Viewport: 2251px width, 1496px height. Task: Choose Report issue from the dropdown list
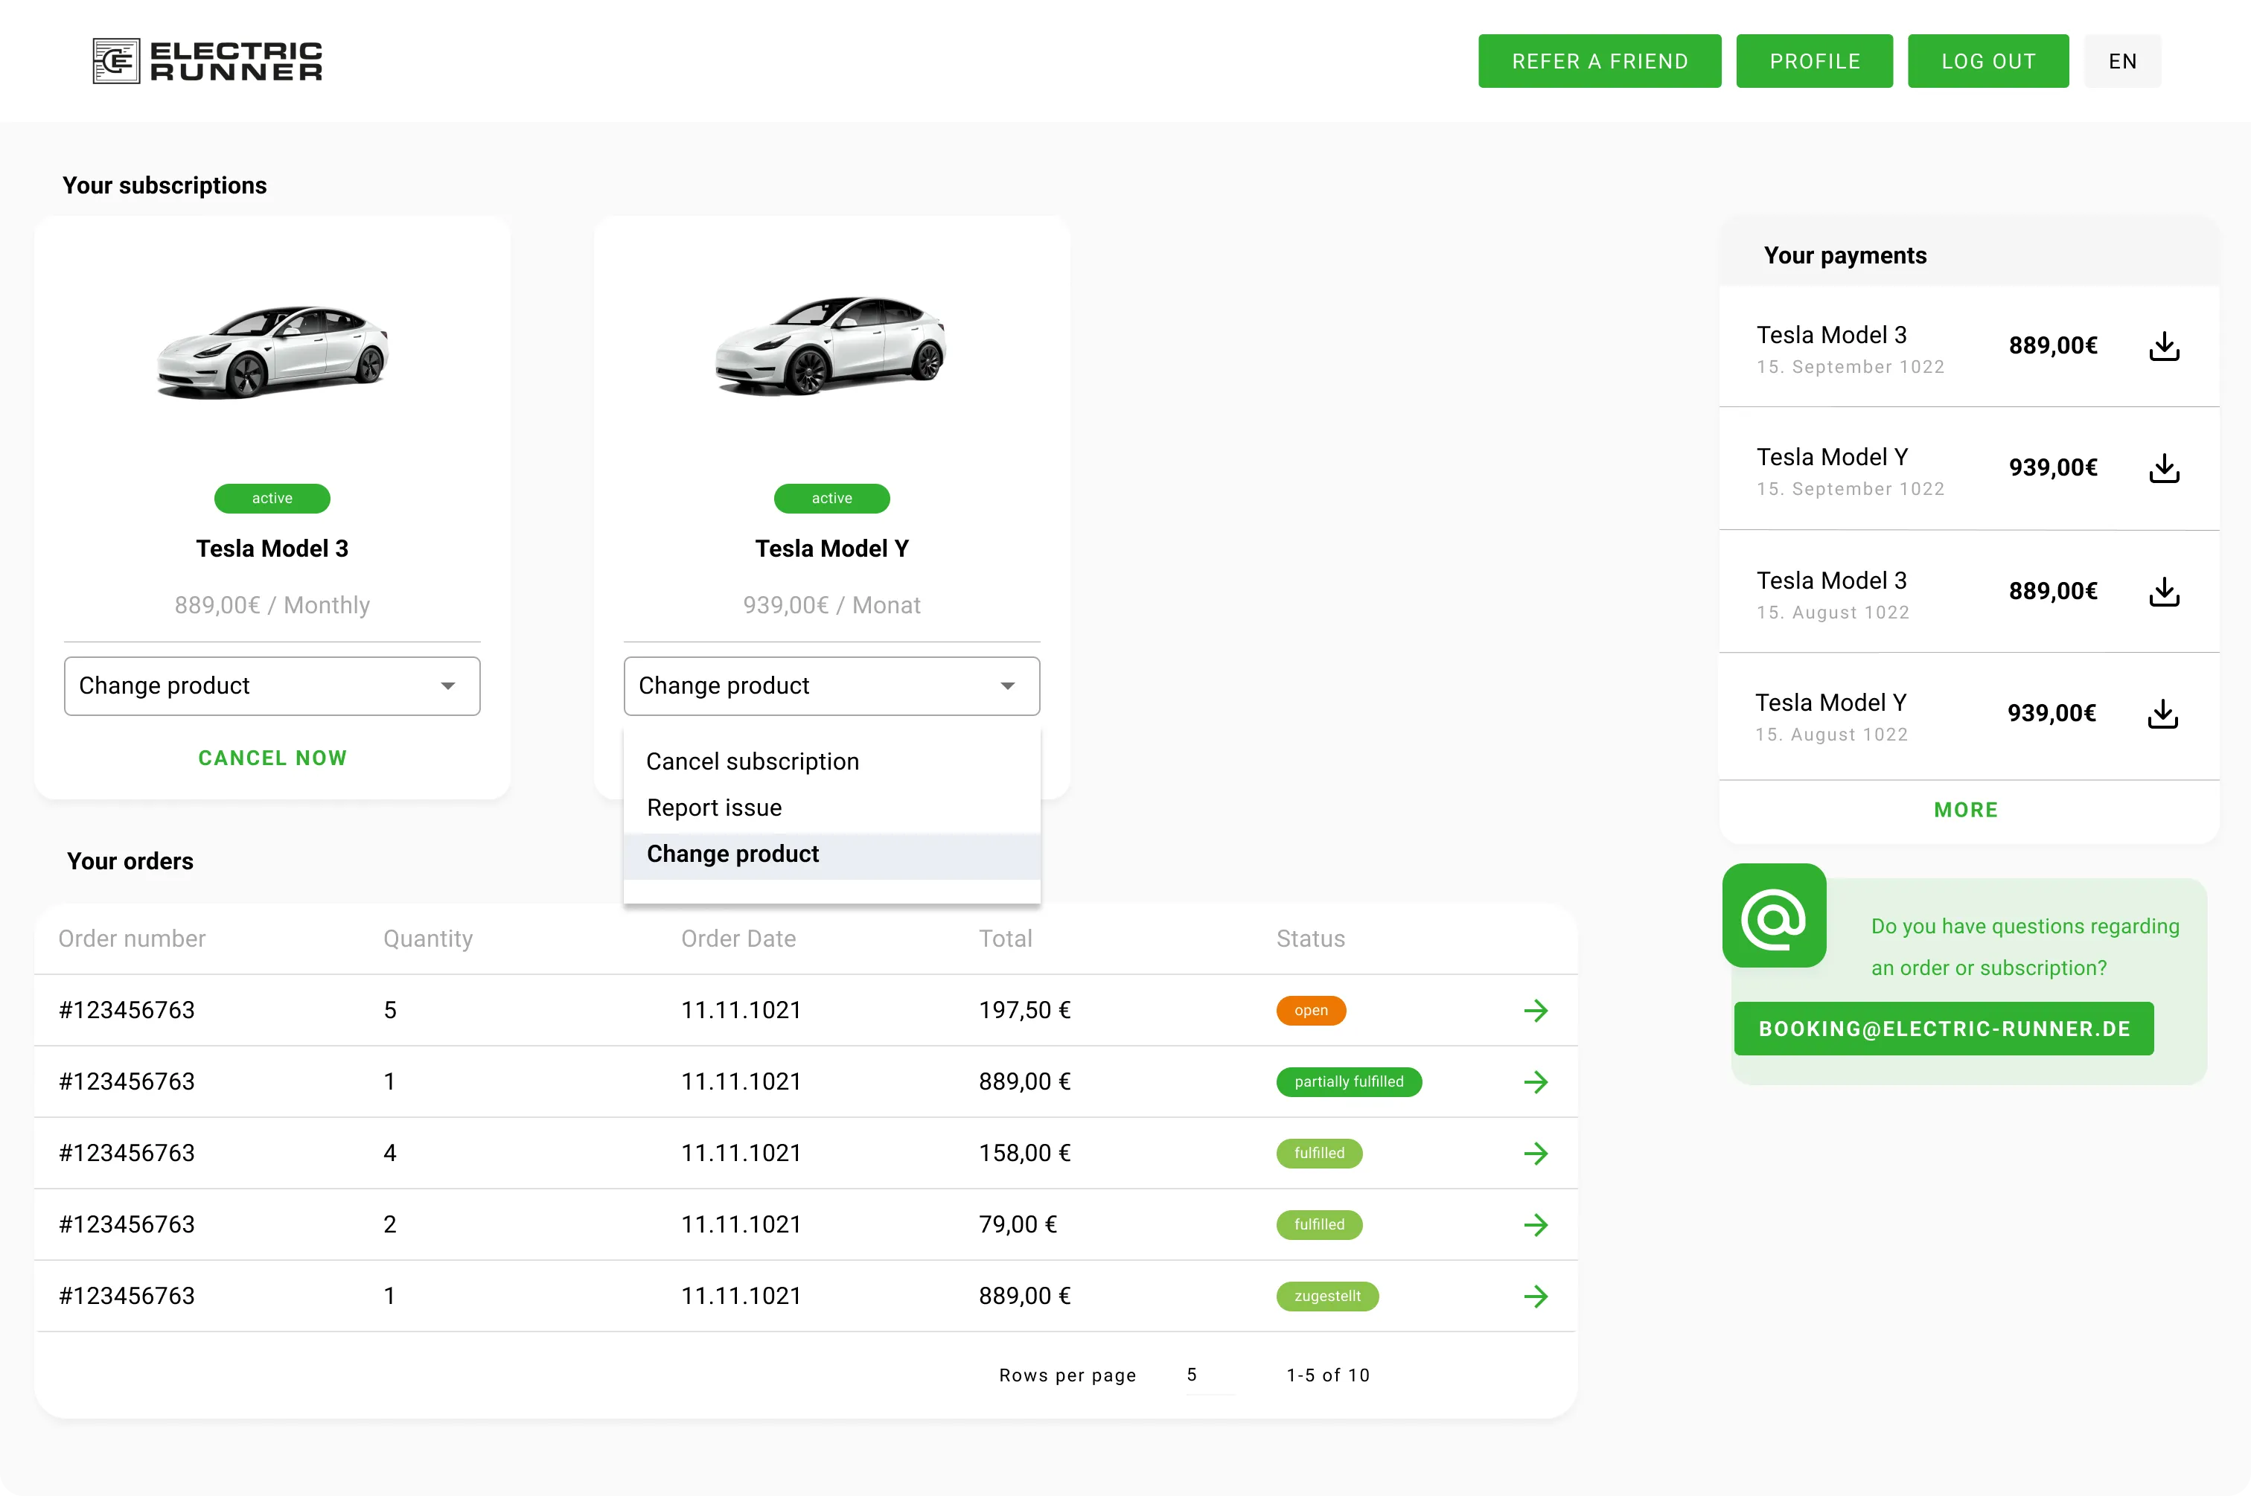coord(831,807)
